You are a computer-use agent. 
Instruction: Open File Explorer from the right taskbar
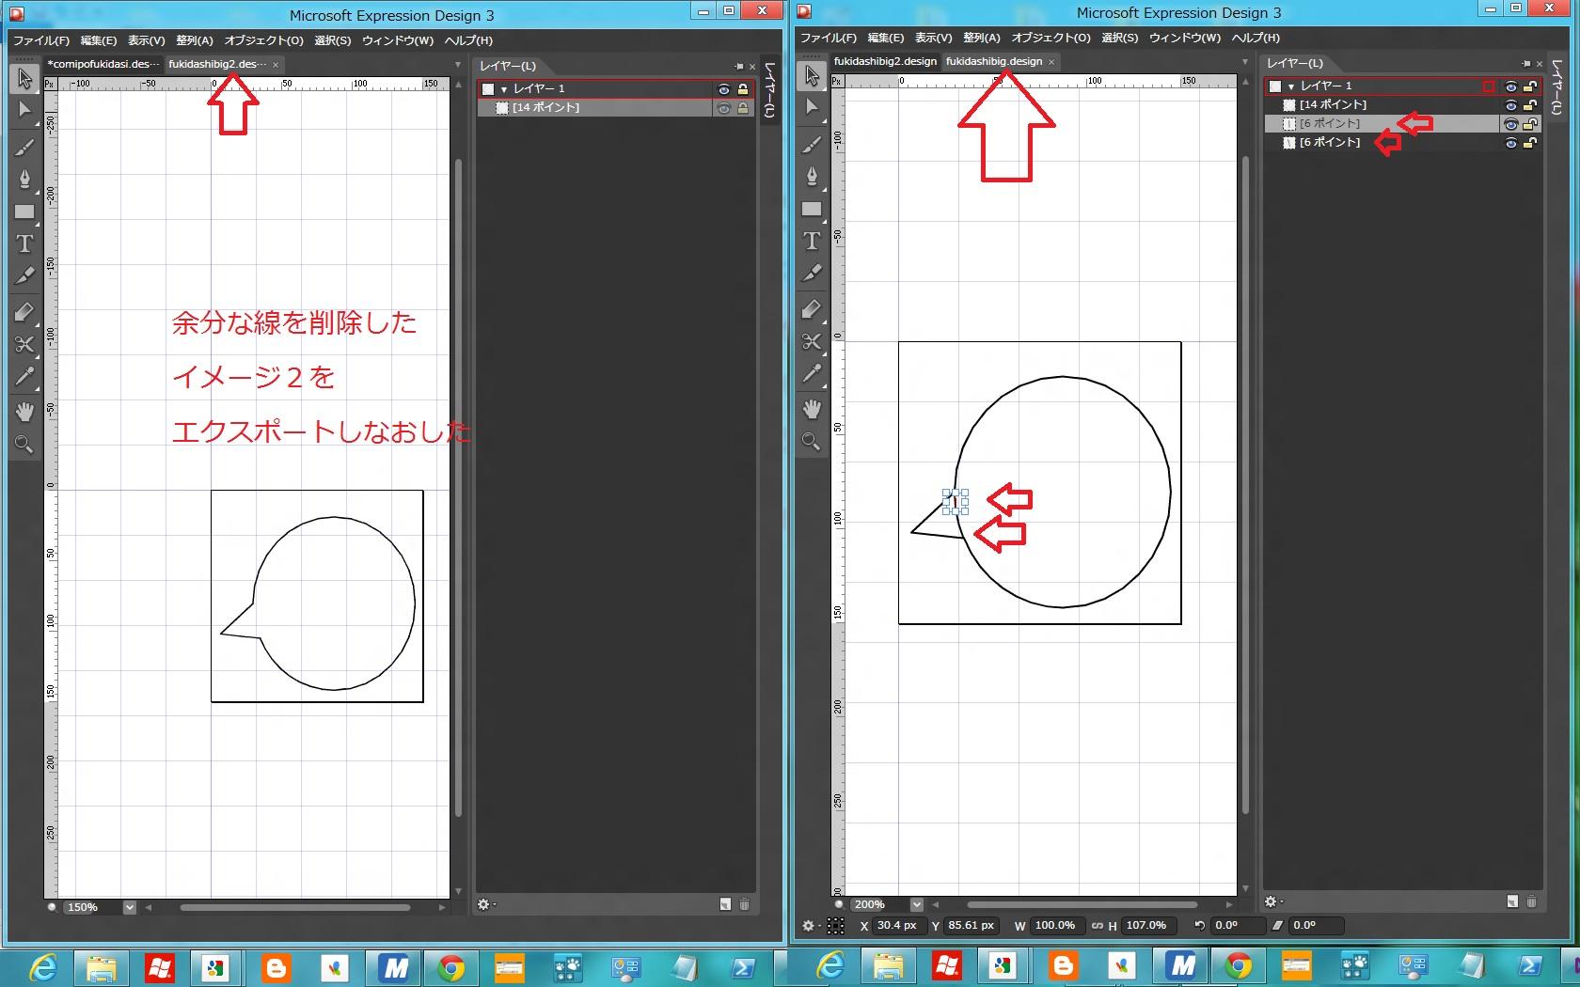[x=889, y=967]
